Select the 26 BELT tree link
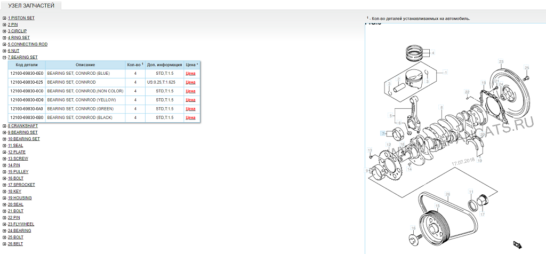The height and width of the screenshot is (254, 546). (15, 244)
